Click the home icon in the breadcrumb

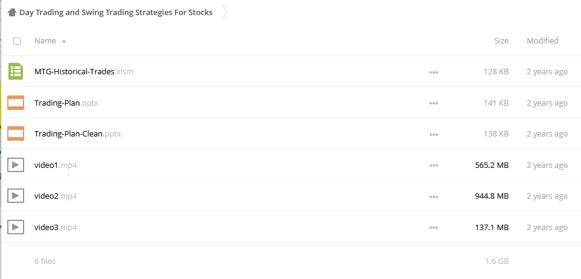tap(12, 12)
